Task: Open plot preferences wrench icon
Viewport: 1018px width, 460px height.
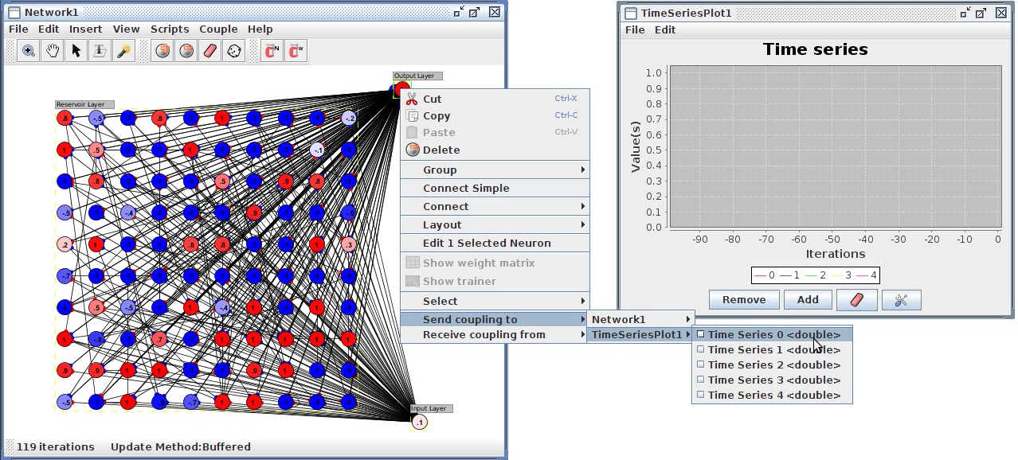Action: tap(901, 300)
